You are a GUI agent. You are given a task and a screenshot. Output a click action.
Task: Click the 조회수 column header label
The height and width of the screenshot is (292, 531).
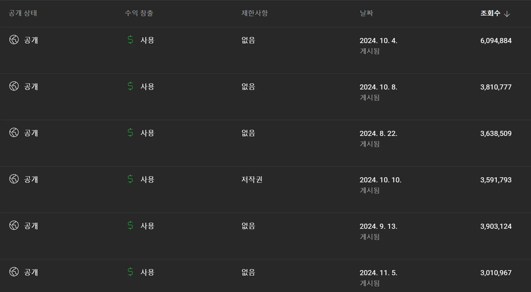coord(490,13)
